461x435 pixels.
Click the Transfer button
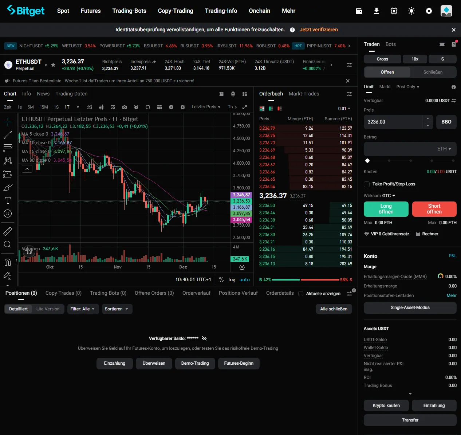[410, 420]
